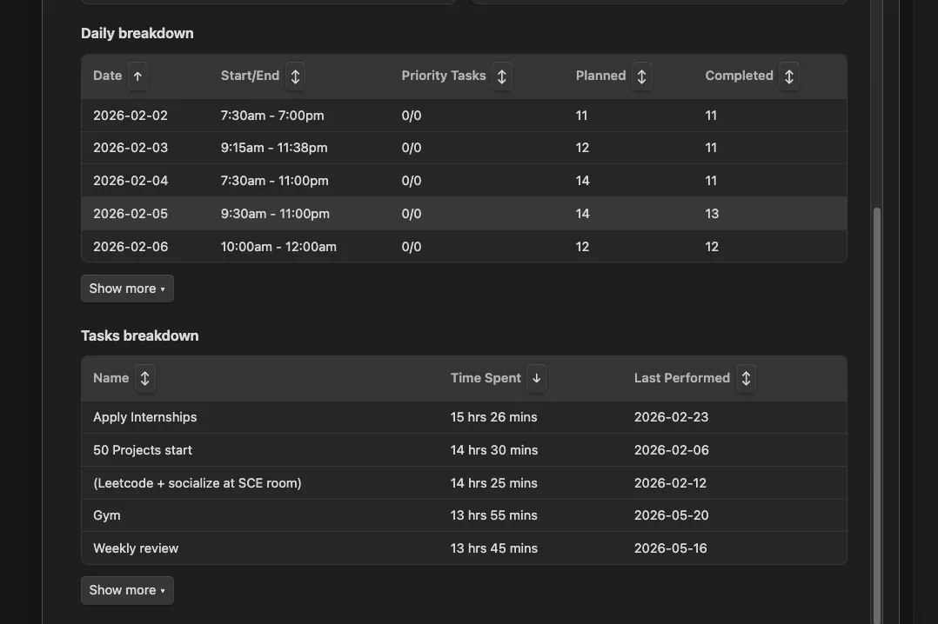Screen dimensions: 938x624
Task: Select the 2026-02-06 date cell
Action: pyautogui.click(x=131, y=246)
